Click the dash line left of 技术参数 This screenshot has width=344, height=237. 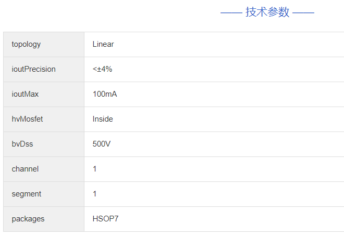(x=231, y=12)
